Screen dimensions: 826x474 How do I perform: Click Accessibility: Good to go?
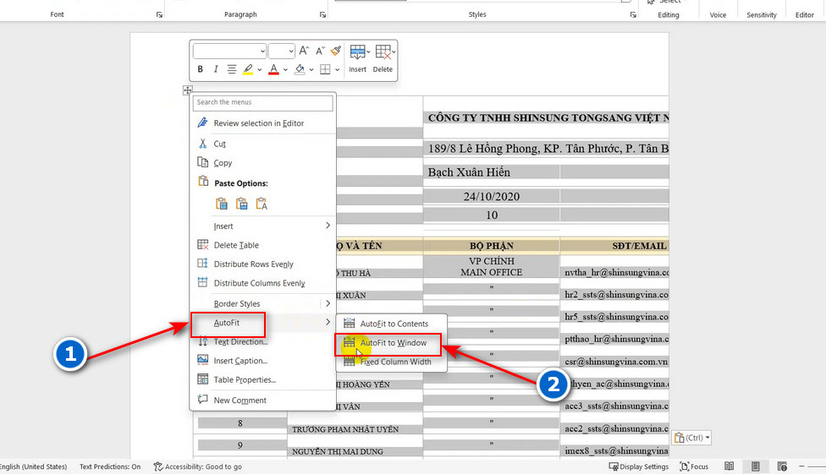click(x=198, y=466)
